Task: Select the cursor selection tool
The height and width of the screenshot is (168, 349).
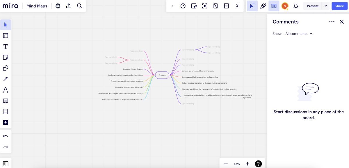Action: pyautogui.click(x=6, y=25)
